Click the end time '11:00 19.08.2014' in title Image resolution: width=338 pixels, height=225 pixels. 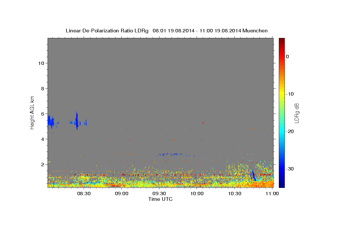point(220,31)
